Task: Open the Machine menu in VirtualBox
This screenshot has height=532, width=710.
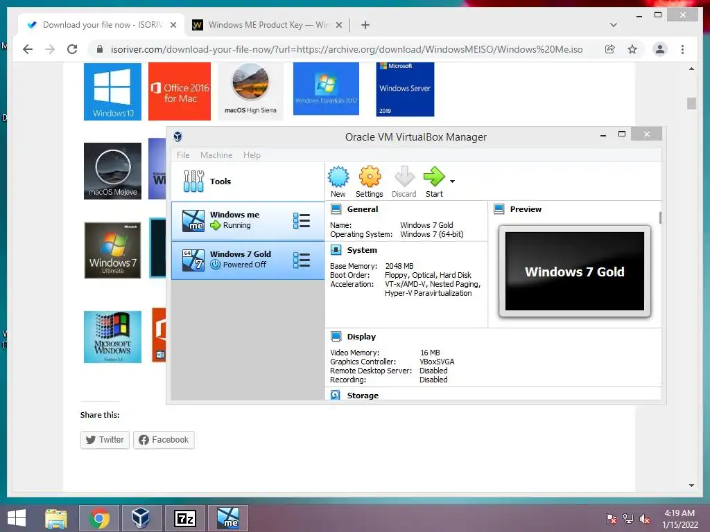Action: 216,155
